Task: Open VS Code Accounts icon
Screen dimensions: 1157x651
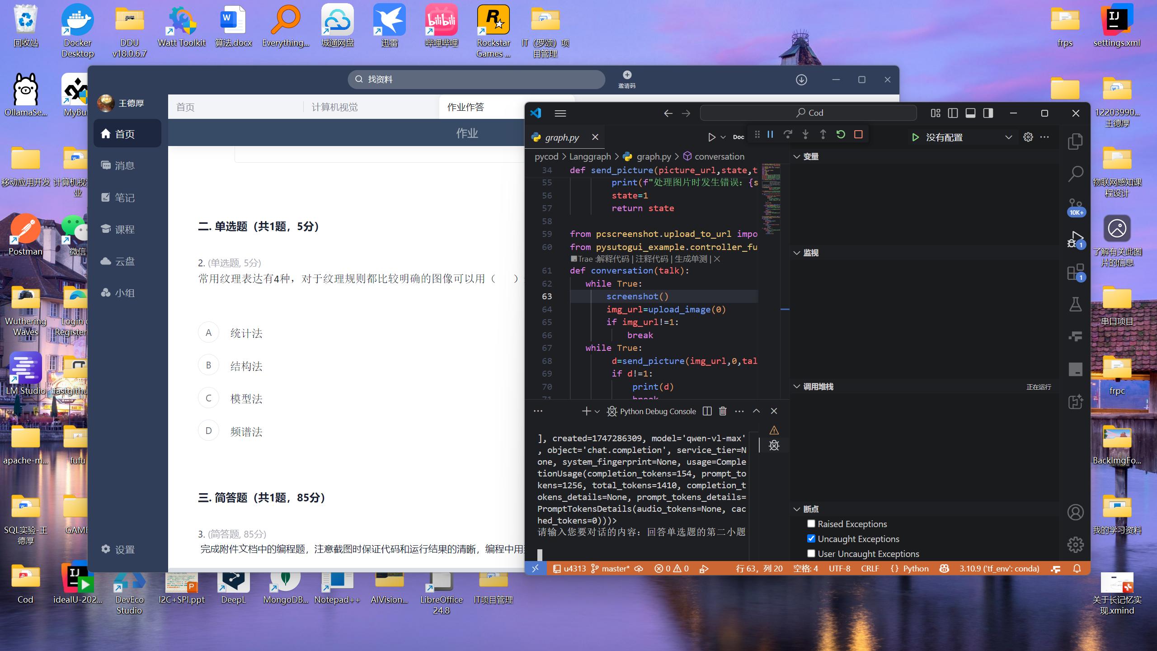Action: [1075, 512]
